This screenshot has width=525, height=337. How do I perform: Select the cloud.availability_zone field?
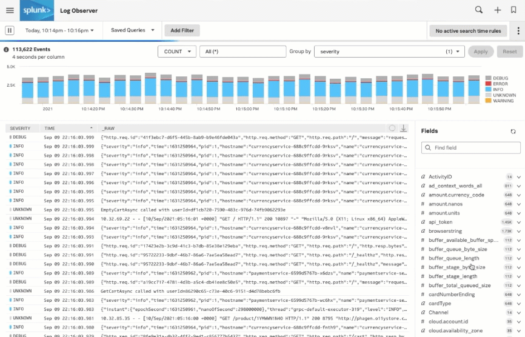pos(455,330)
